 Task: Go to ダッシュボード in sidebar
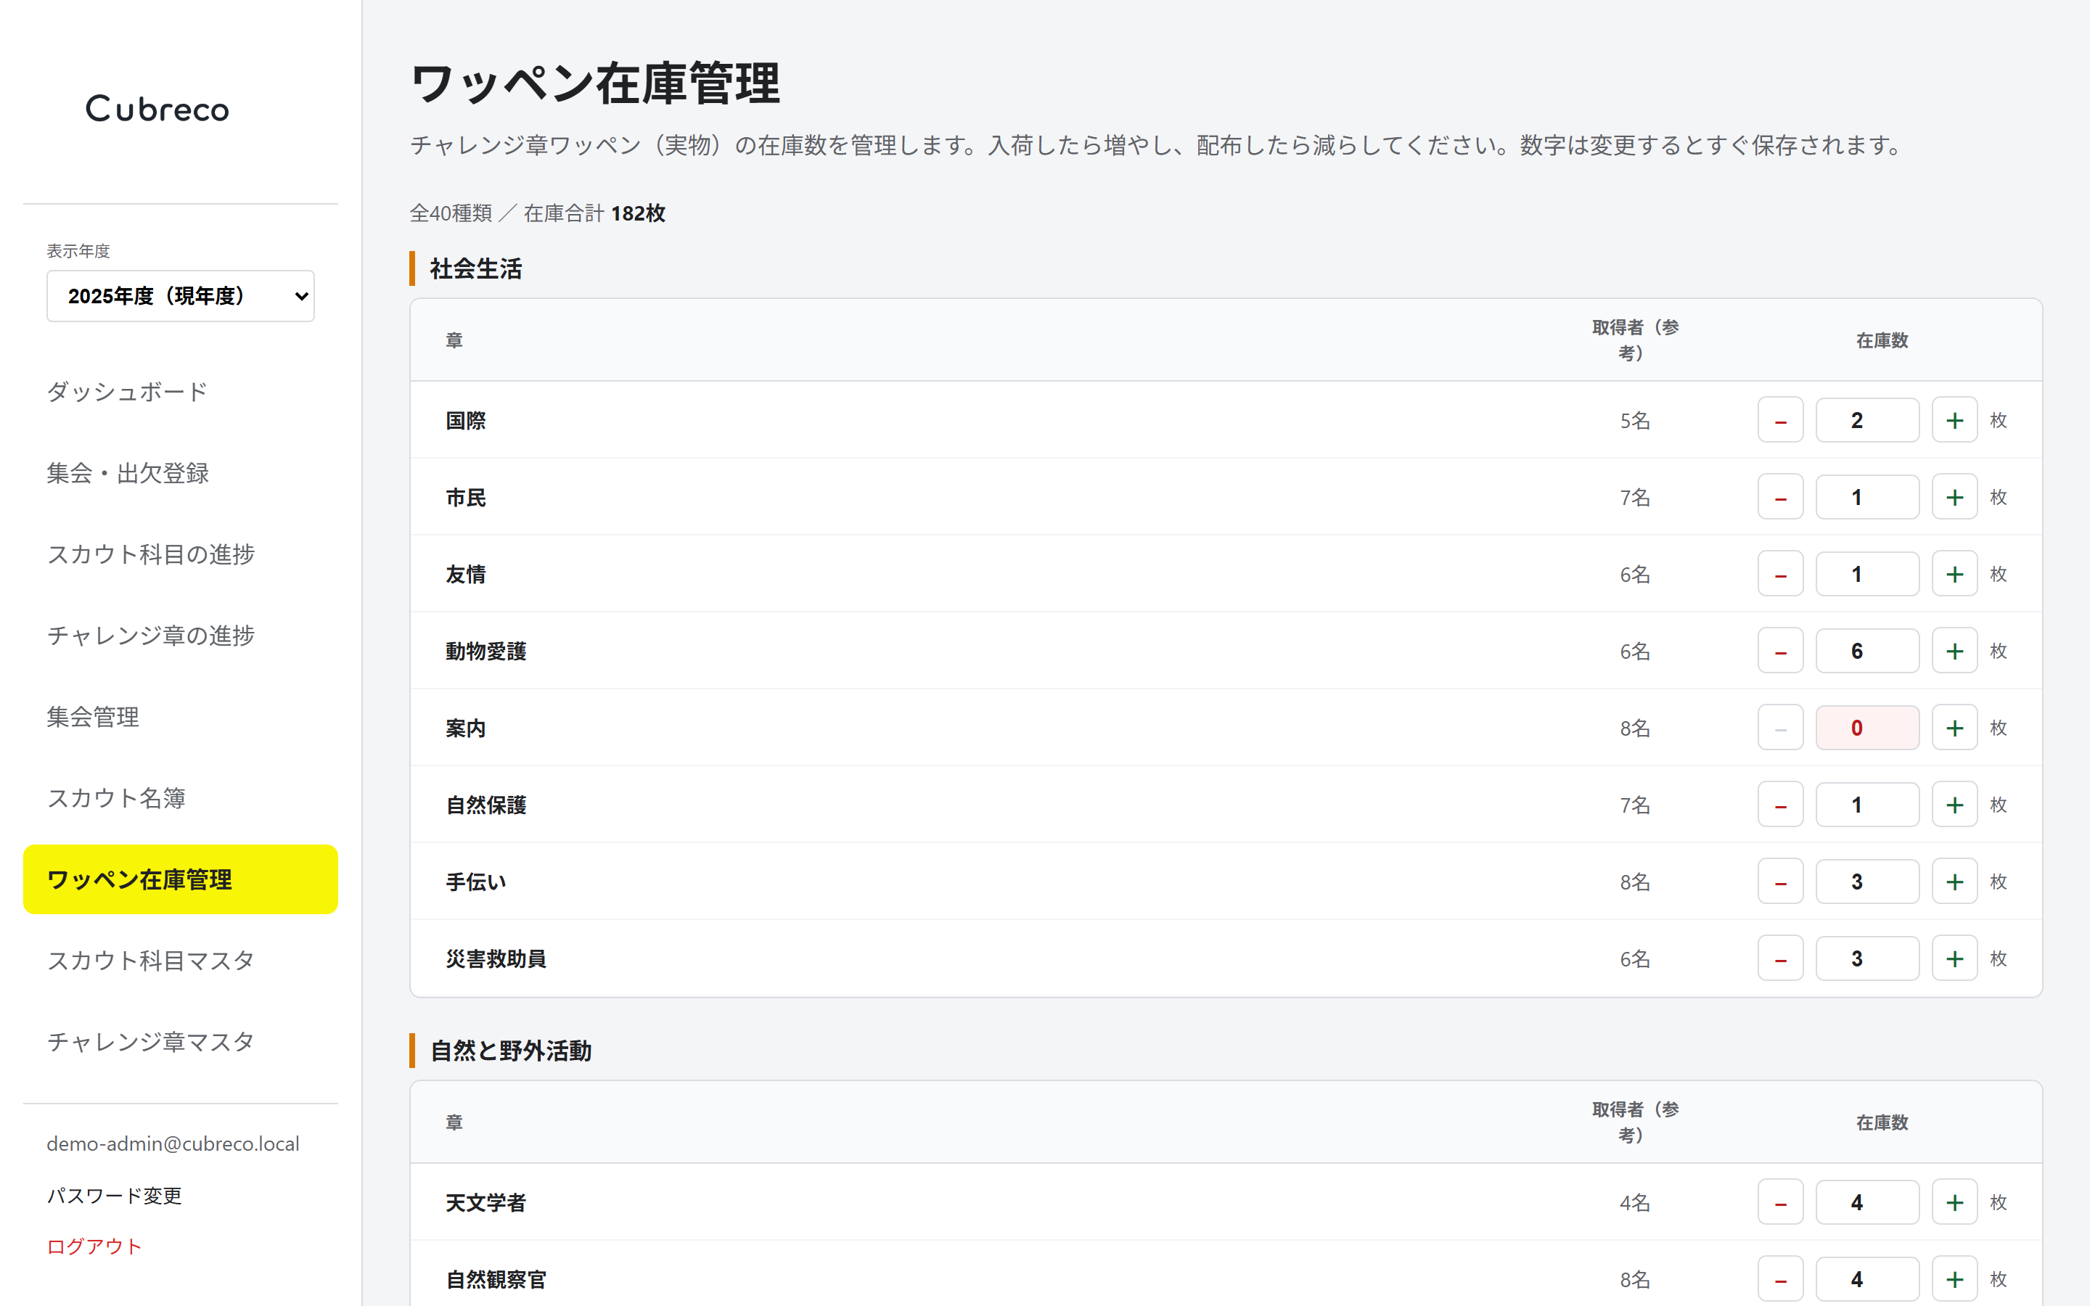pos(181,391)
